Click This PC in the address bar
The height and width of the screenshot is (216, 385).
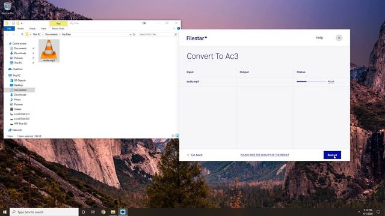[x=37, y=35]
